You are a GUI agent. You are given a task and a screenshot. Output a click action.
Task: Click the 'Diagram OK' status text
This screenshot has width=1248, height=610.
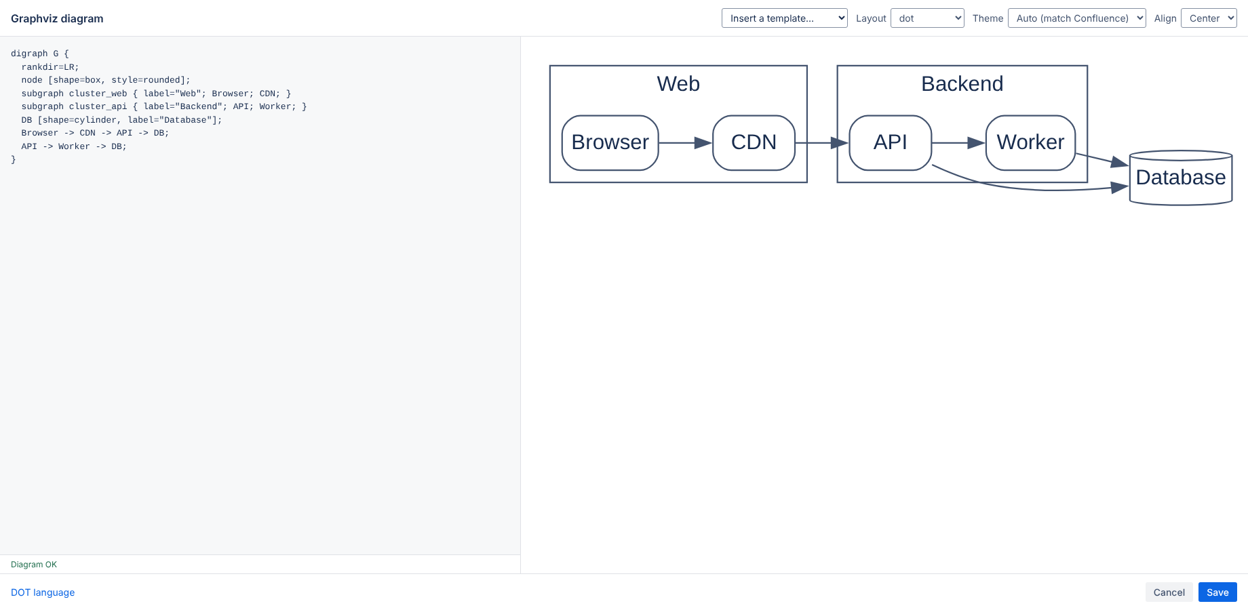click(34, 565)
